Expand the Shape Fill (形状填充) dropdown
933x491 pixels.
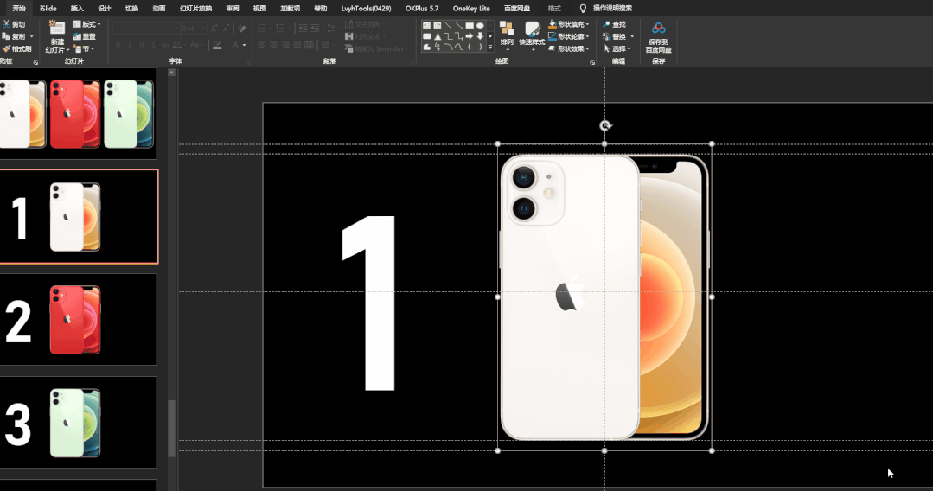(587, 24)
